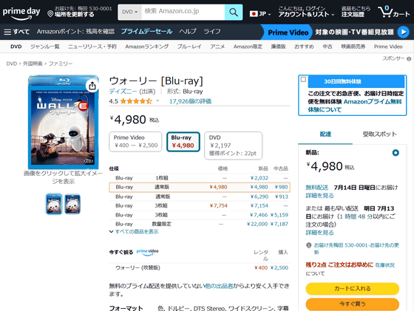Click the ¥6,290 通常版 new price
Viewport: 414px width, 311px height.
(259, 196)
